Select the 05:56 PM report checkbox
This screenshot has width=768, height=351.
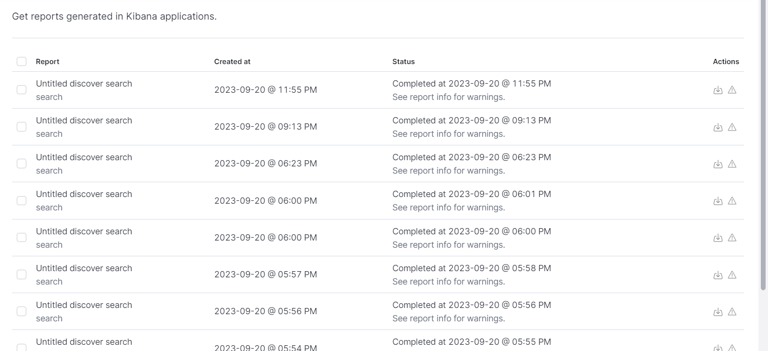(x=22, y=311)
